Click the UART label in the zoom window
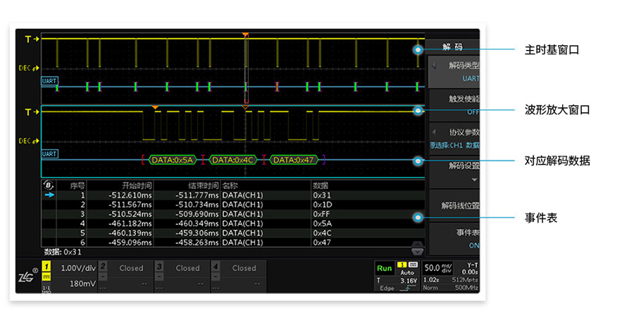627x335 pixels. (49, 152)
